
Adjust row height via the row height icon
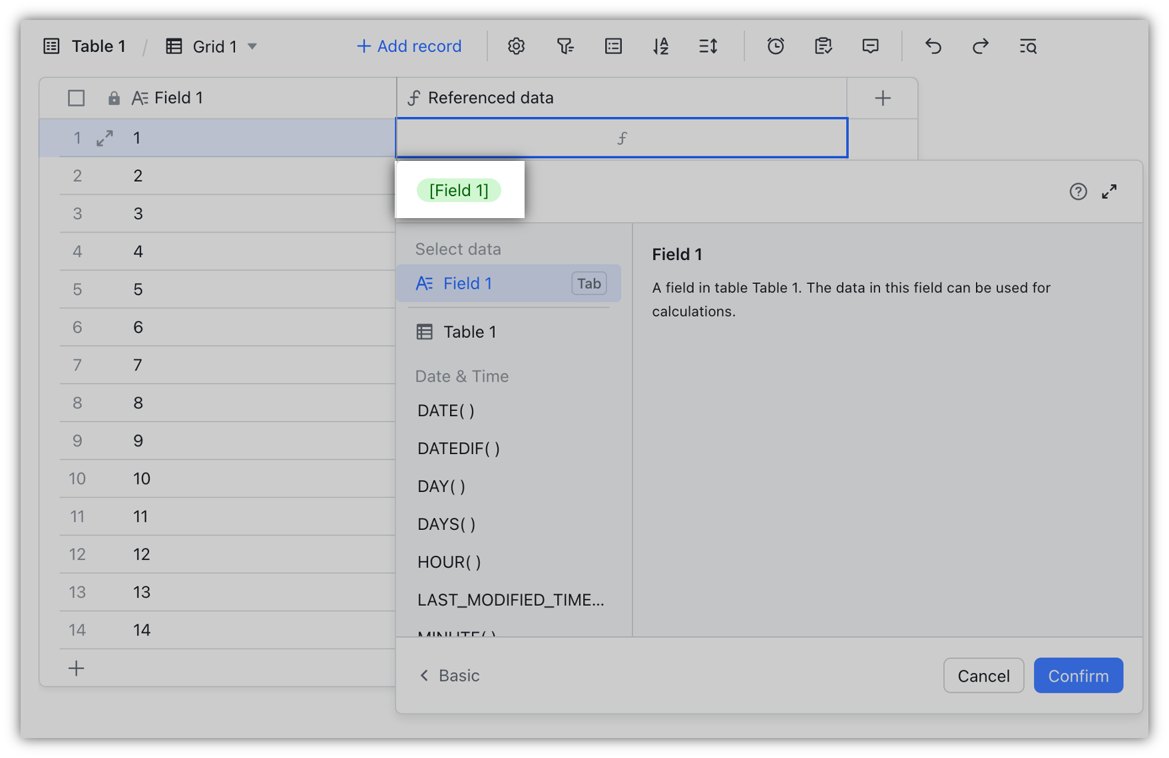tap(708, 46)
